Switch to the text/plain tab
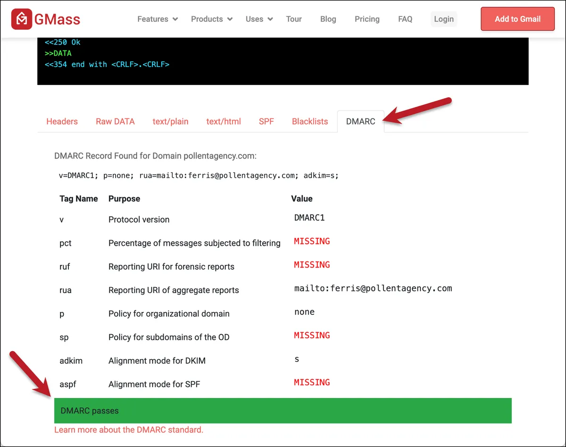The image size is (566, 447). click(x=170, y=121)
